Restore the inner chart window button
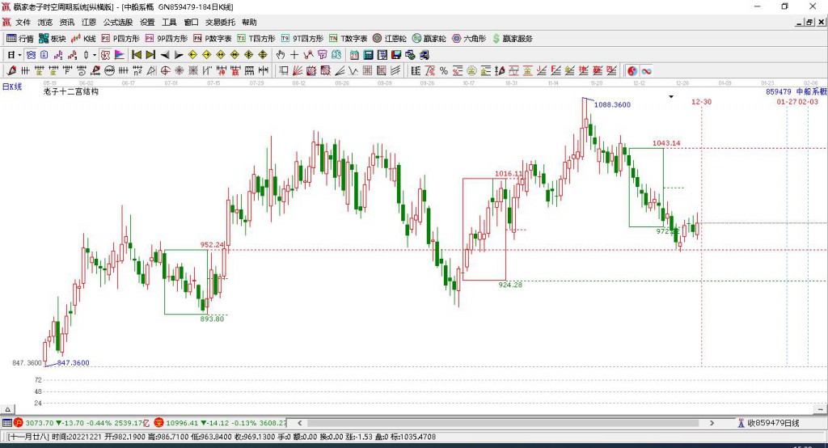This screenshot has height=448, width=828. coord(809,22)
